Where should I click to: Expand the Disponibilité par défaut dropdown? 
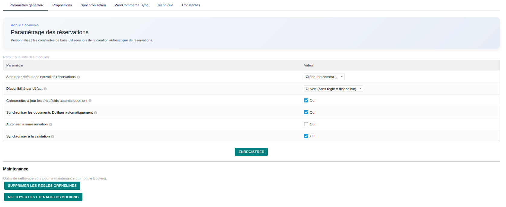[x=333, y=89]
